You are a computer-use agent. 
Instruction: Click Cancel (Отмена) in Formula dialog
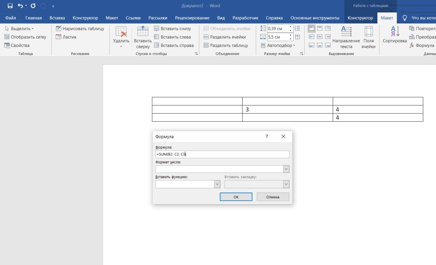point(272,197)
